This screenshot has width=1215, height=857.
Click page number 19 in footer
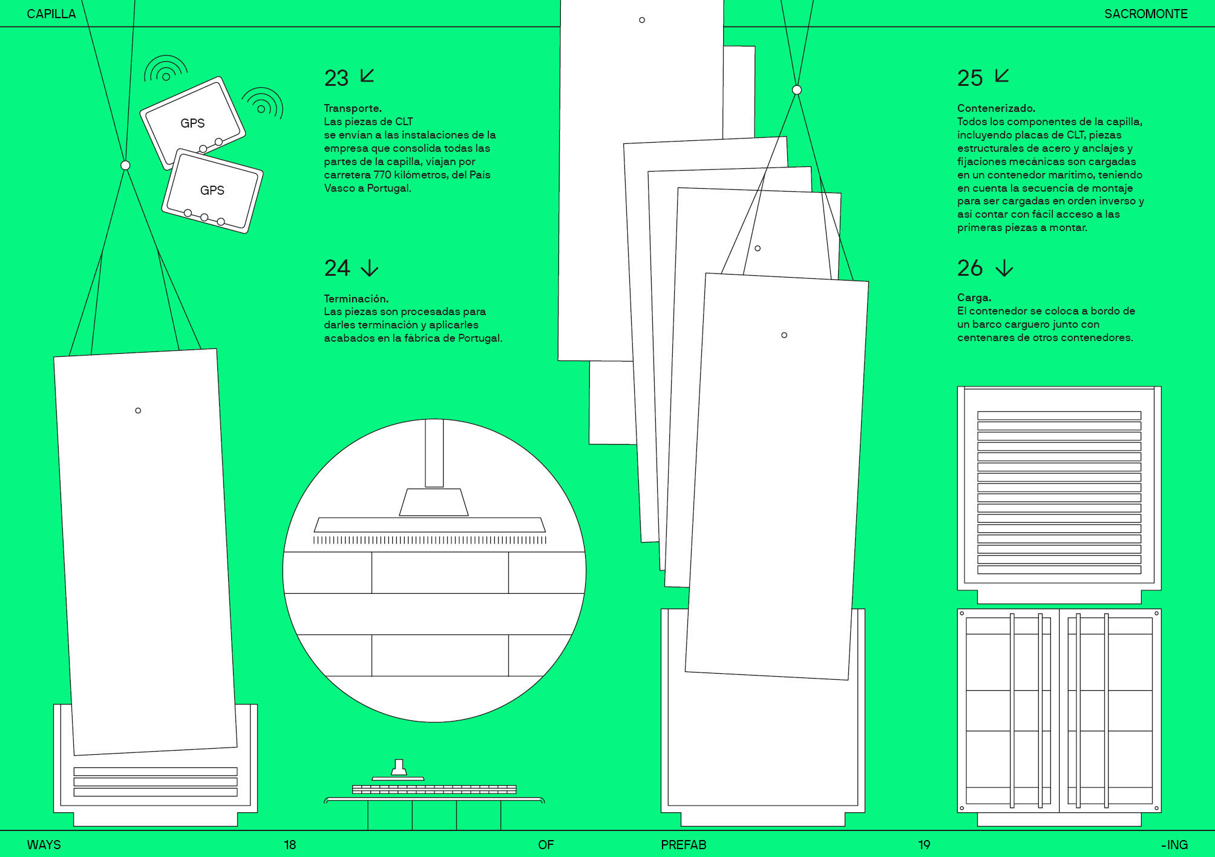click(x=923, y=844)
